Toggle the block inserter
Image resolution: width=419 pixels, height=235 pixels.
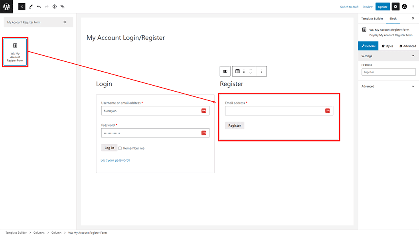point(22,6)
